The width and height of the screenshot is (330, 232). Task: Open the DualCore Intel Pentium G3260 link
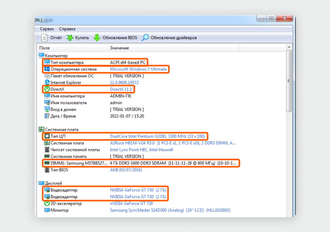coord(157,136)
